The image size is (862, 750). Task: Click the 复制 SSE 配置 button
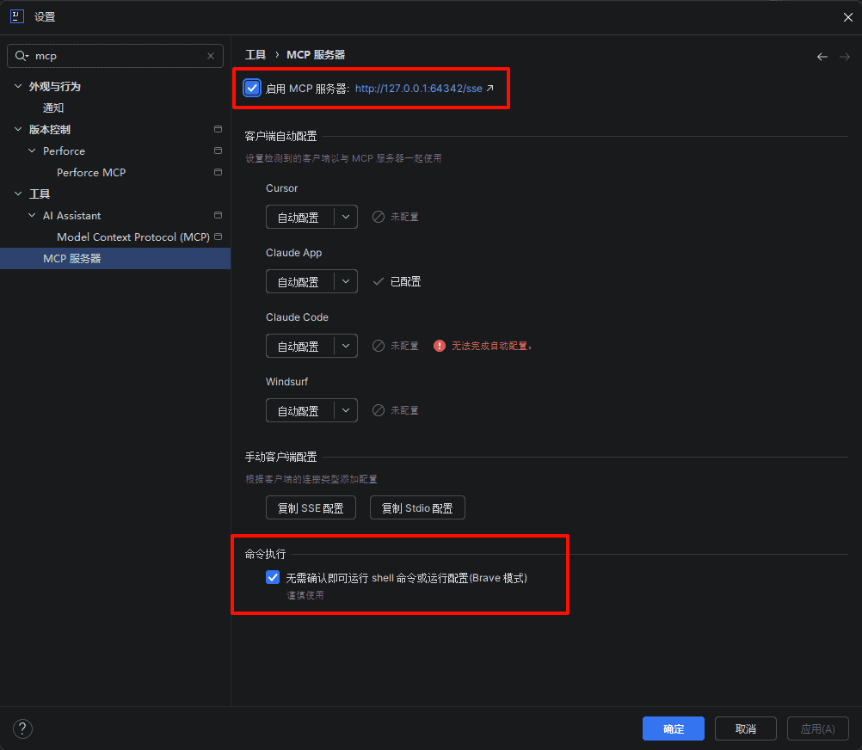(311, 507)
